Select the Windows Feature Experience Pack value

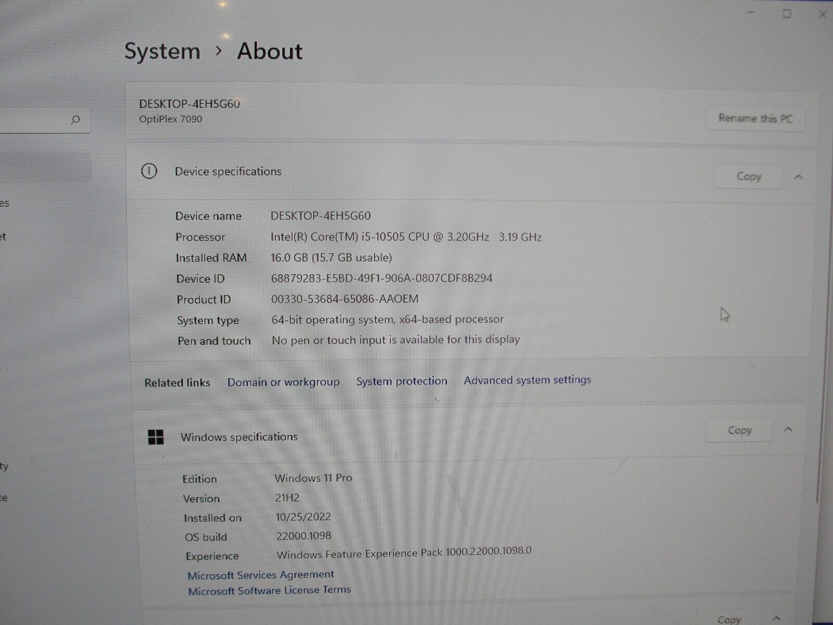coord(404,553)
